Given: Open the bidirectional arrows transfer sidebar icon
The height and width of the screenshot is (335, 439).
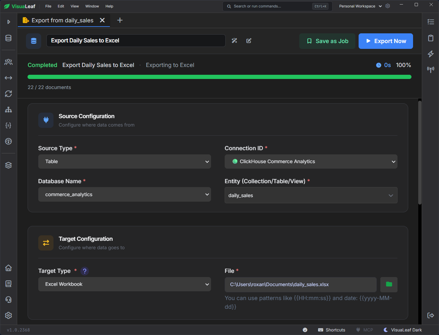Looking at the screenshot, I should pos(8,78).
